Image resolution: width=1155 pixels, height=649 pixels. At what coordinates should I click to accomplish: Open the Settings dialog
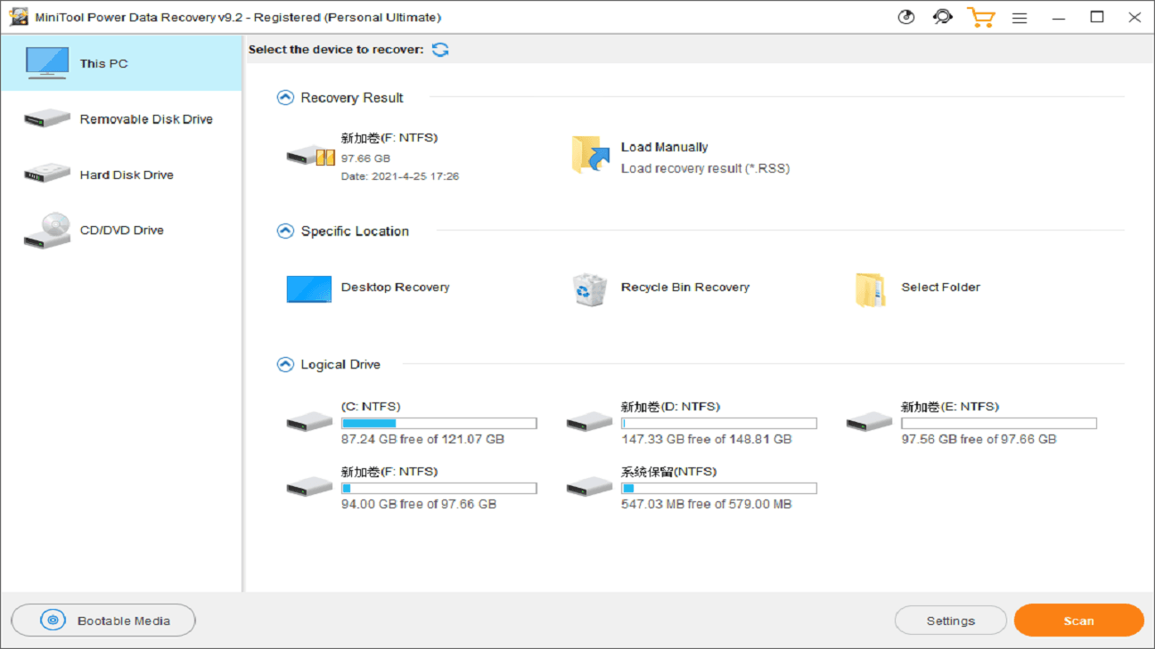(950, 621)
